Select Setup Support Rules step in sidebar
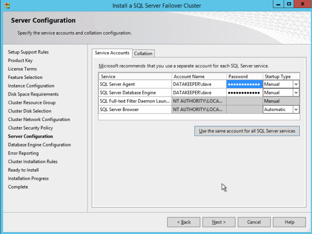This screenshot has height=234, width=312. coord(28,52)
